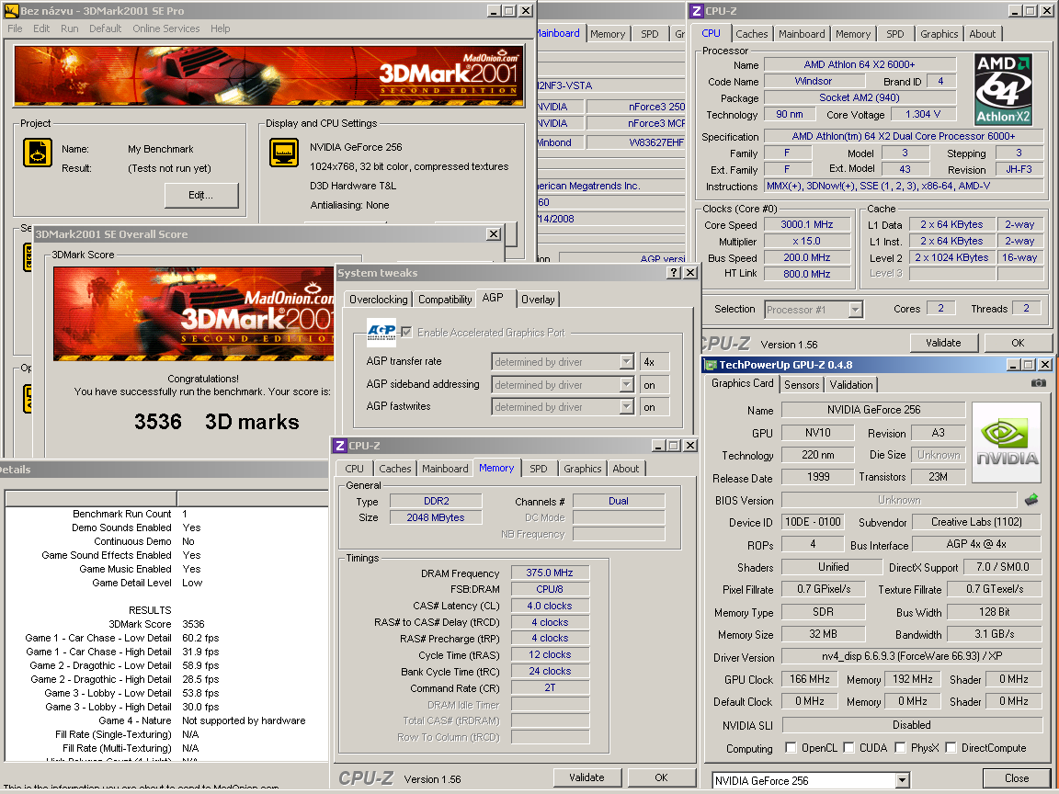This screenshot has width=1059, height=794.
Task: Click Validate in the top CPU-Z window
Action: click(943, 343)
